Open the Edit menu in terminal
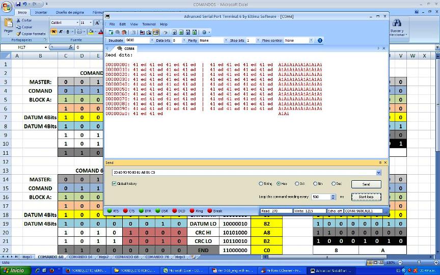Screen dimensions: 440x275 coord(122,24)
